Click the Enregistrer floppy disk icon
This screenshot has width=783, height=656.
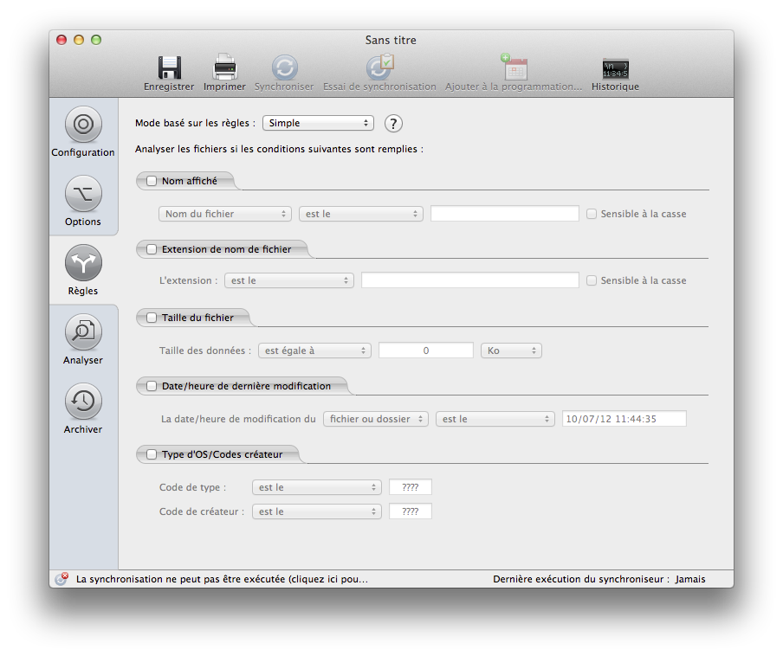169,68
